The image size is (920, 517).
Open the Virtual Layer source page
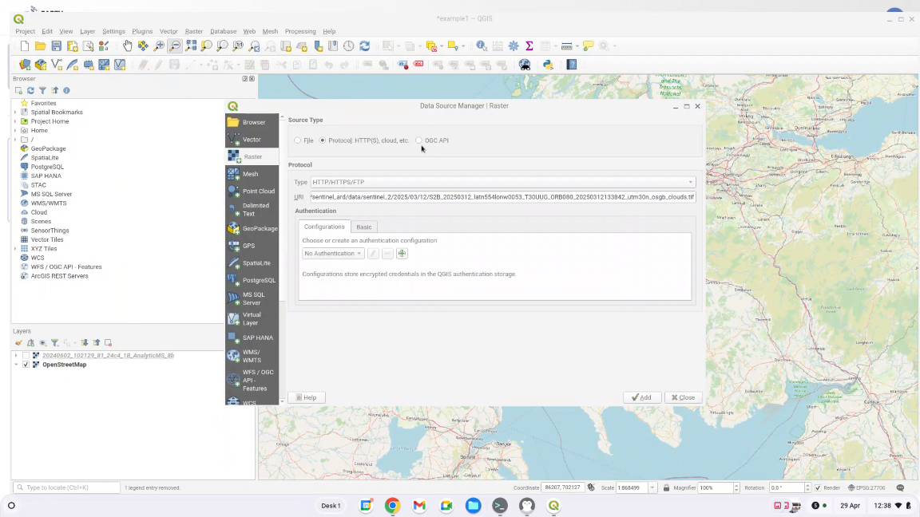(x=252, y=318)
